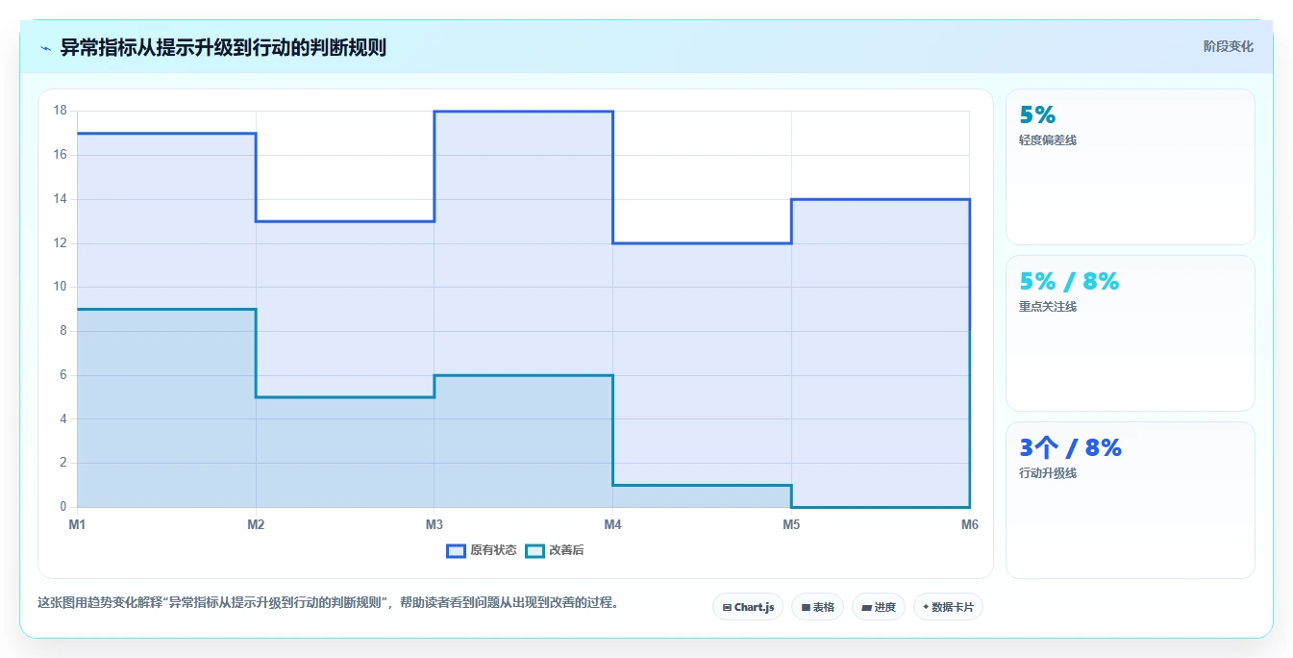Screen dimensions: 1293x658
Task: Select the 进度 tag chip
Action: point(879,607)
